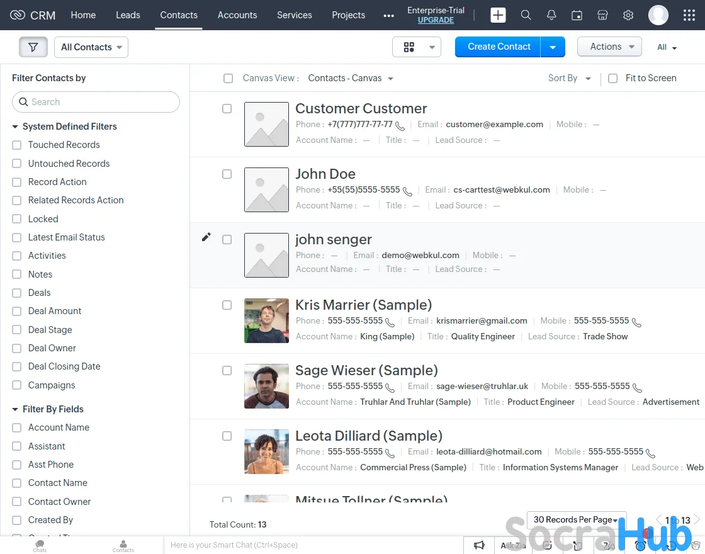Open the calendar icon in top bar

pyautogui.click(x=577, y=15)
